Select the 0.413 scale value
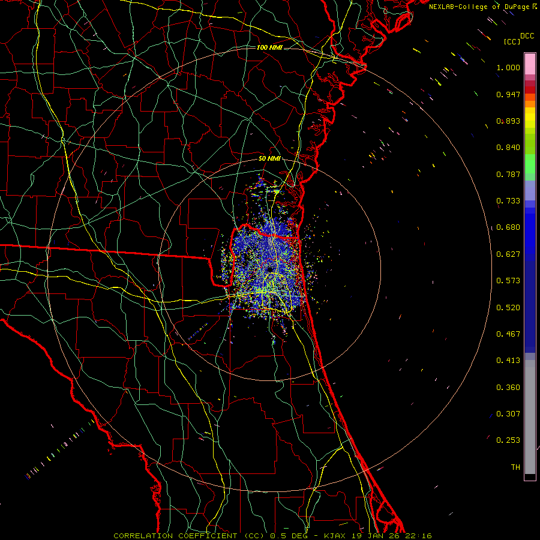Image resolution: width=540 pixels, height=540 pixels. (508, 361)
